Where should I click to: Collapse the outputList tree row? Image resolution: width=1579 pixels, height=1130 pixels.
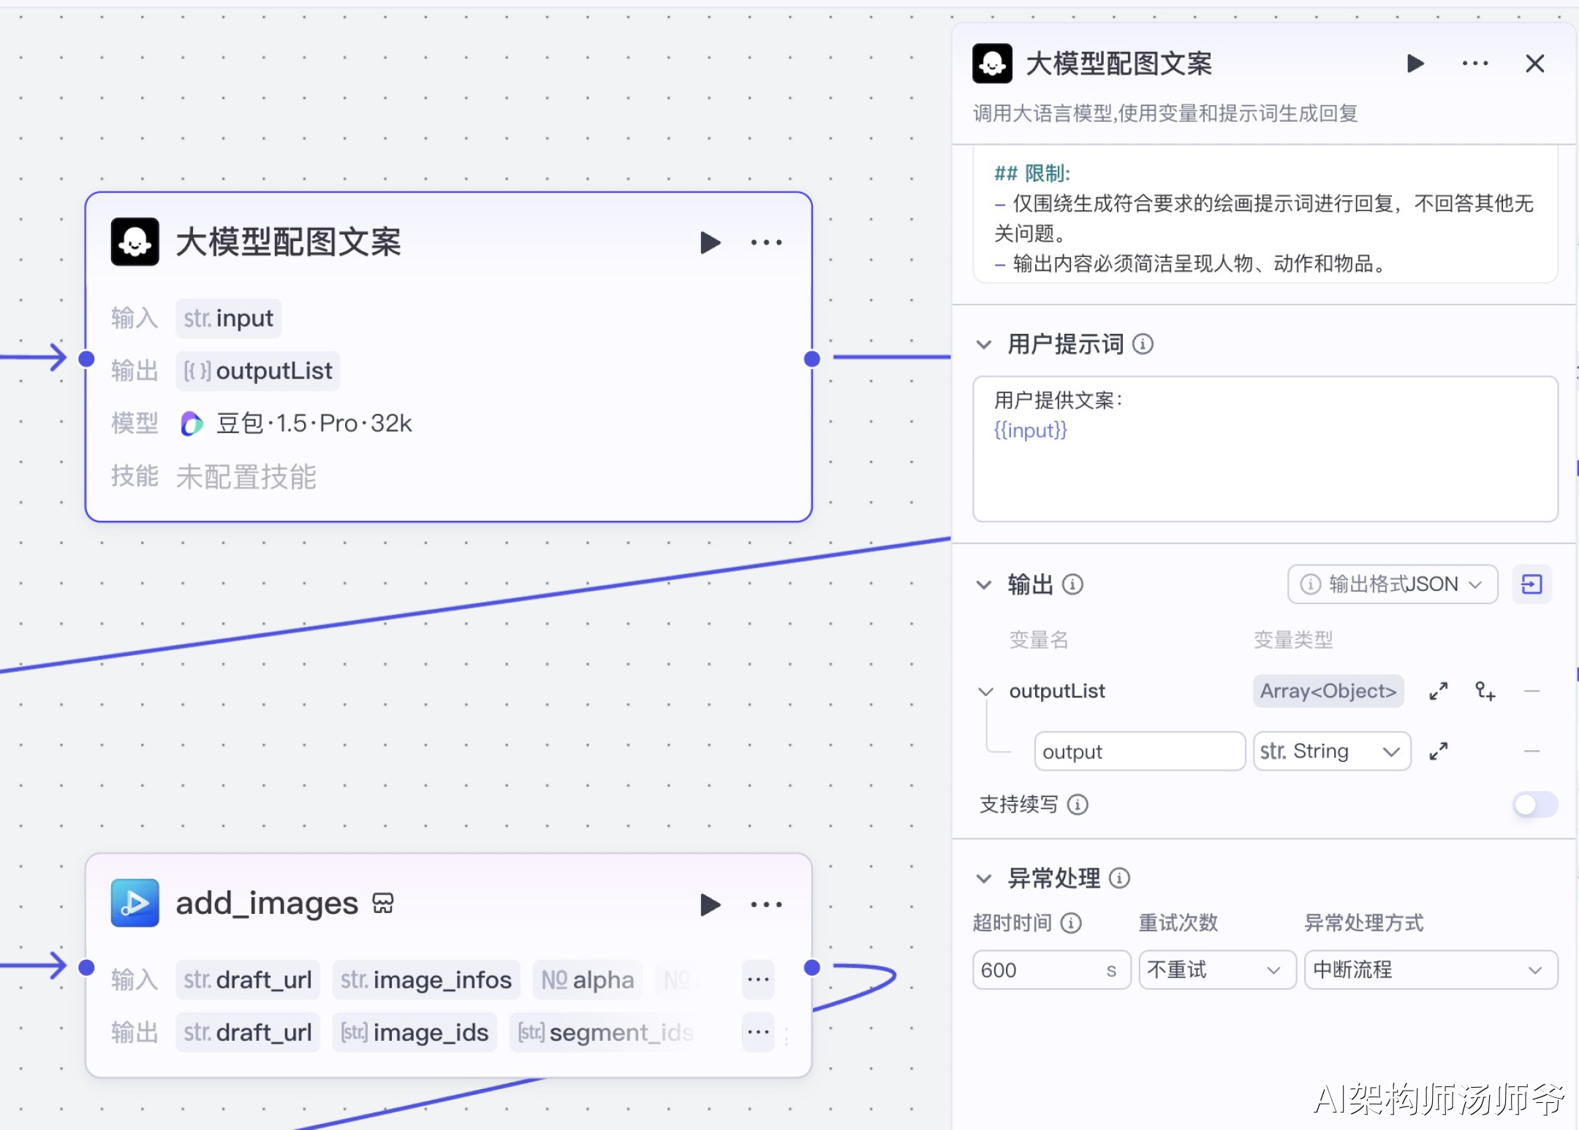pos(985,691)
